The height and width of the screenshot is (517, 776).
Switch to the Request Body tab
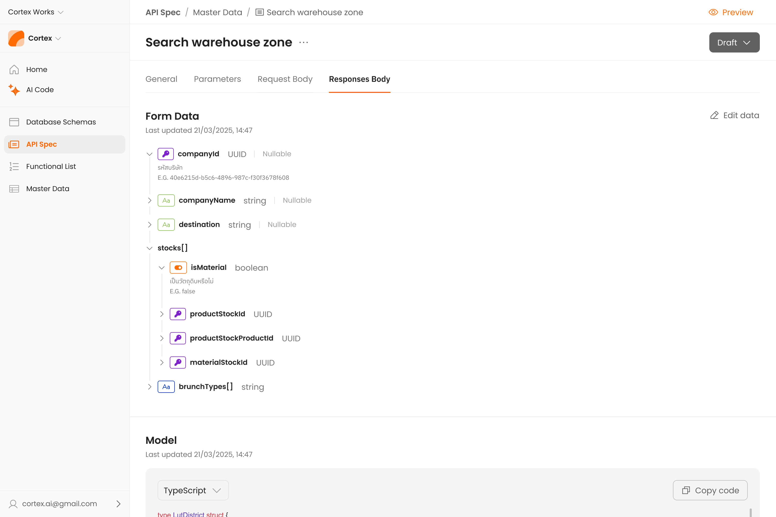pyautogui.click(x=285, y=79)
